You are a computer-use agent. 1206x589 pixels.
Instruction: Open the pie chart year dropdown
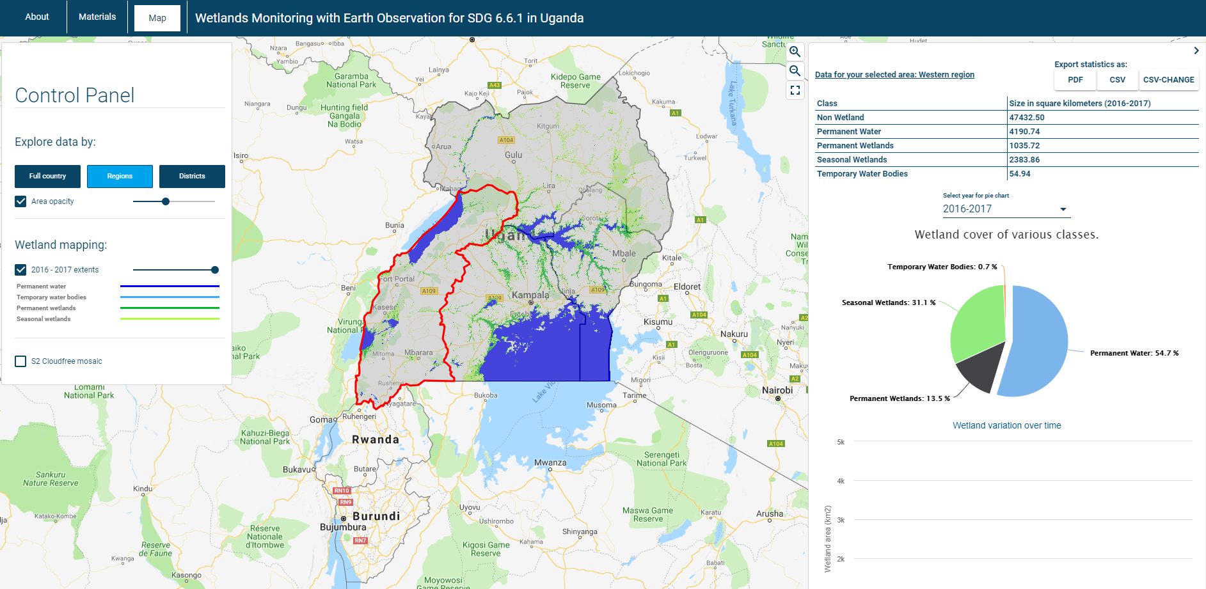[x=1006, y=209]
